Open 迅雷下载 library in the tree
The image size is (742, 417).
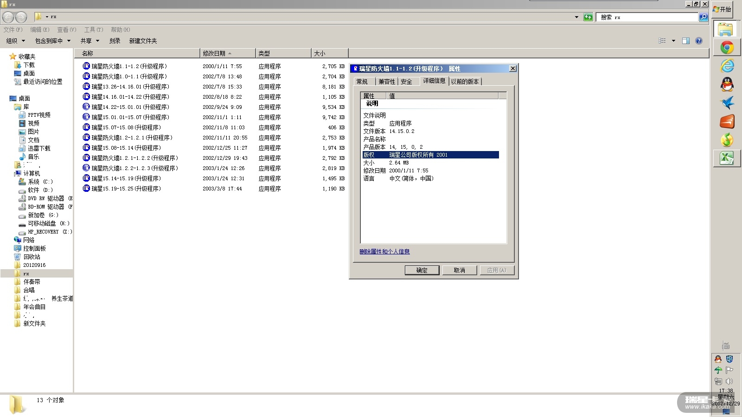39,148
